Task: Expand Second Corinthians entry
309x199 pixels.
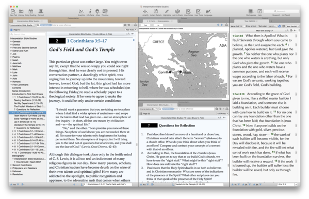Action: tap(11, 165)
